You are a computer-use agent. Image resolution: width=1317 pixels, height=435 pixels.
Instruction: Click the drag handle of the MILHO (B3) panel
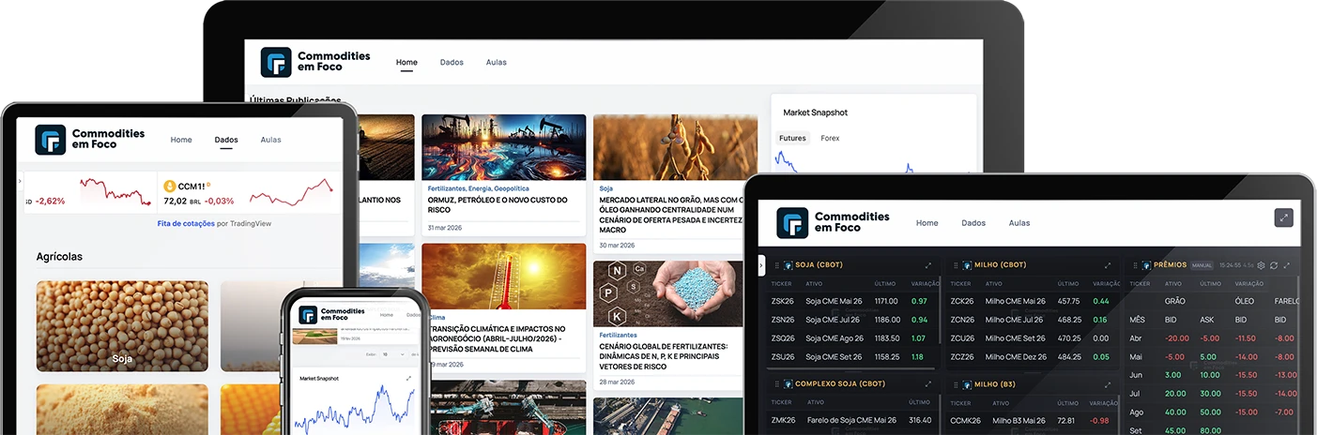955,384
